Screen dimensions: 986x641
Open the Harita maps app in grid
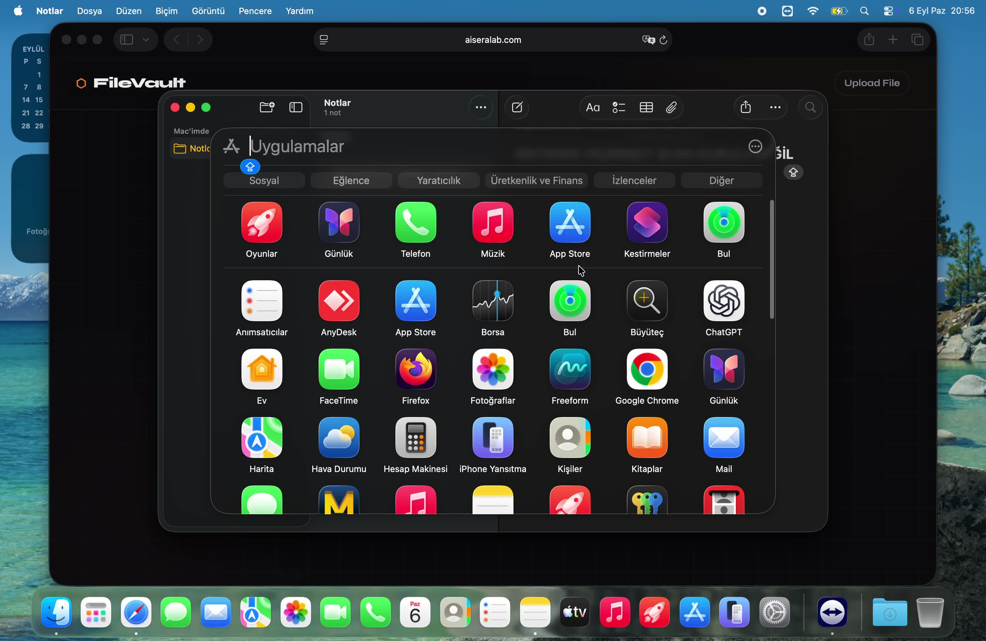point(261,438)
